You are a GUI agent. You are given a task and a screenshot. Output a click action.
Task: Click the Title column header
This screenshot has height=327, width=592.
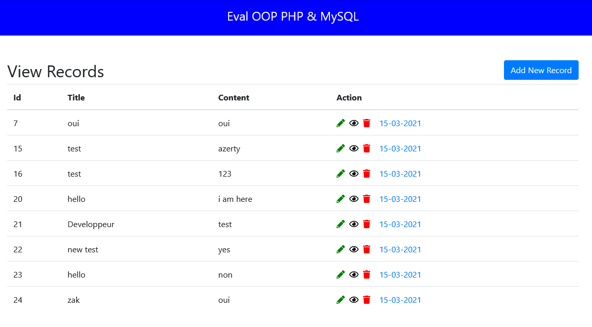[x=76, y=98]
